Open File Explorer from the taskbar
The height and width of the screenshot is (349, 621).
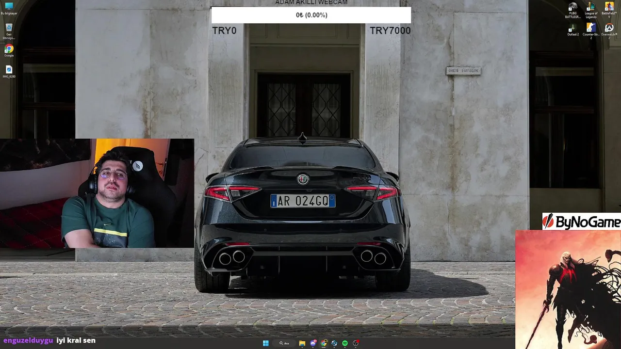[x=302, y=343]
